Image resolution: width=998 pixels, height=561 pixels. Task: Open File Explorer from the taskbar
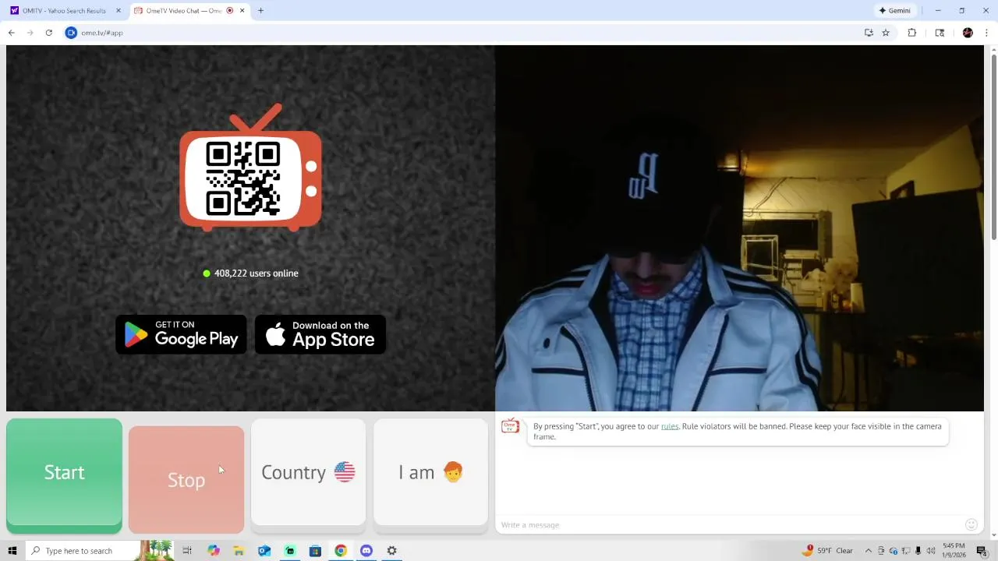(x=239, y=551)
